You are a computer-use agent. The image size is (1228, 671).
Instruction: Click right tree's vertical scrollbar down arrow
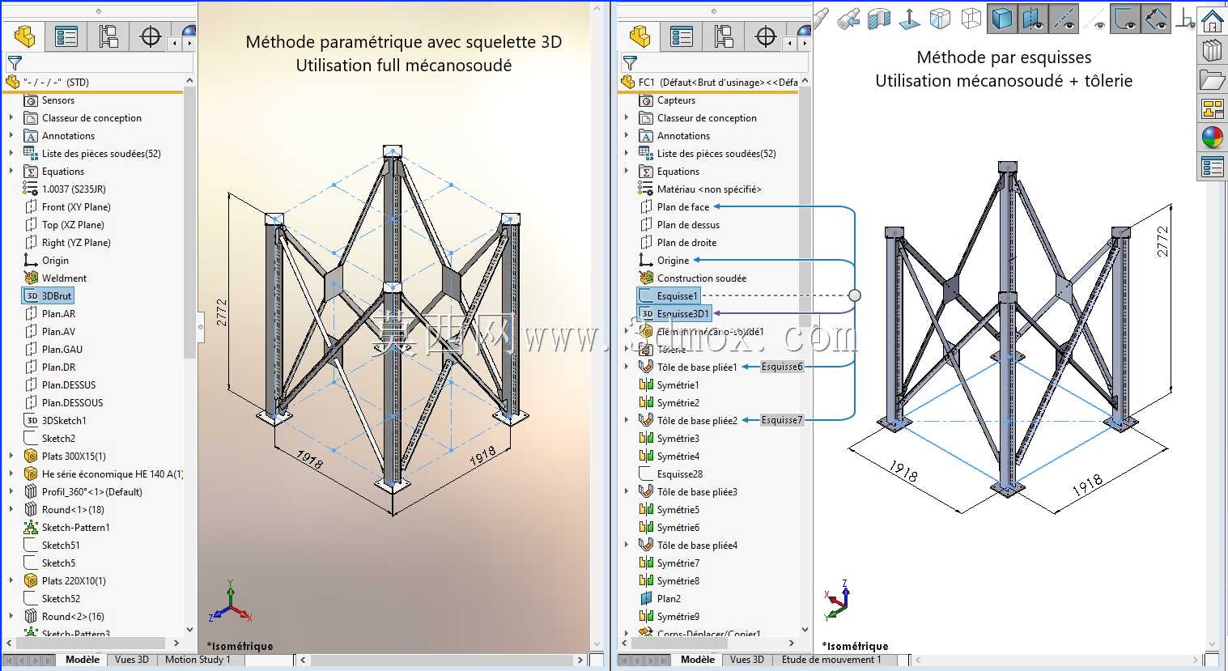click(x=805, y=629)
